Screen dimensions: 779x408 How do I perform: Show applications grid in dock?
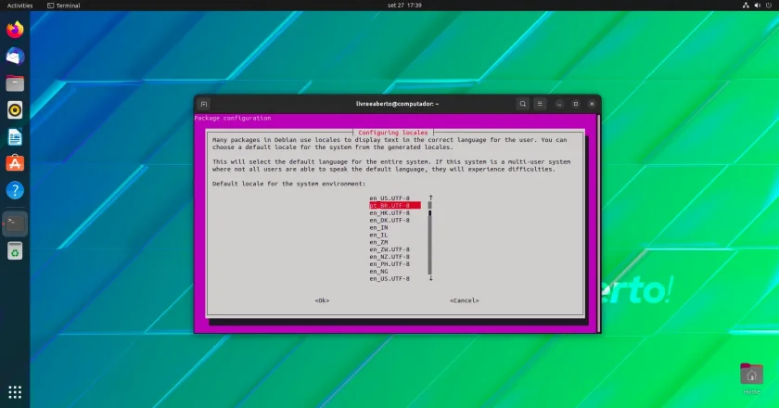(x=15, y=392)
